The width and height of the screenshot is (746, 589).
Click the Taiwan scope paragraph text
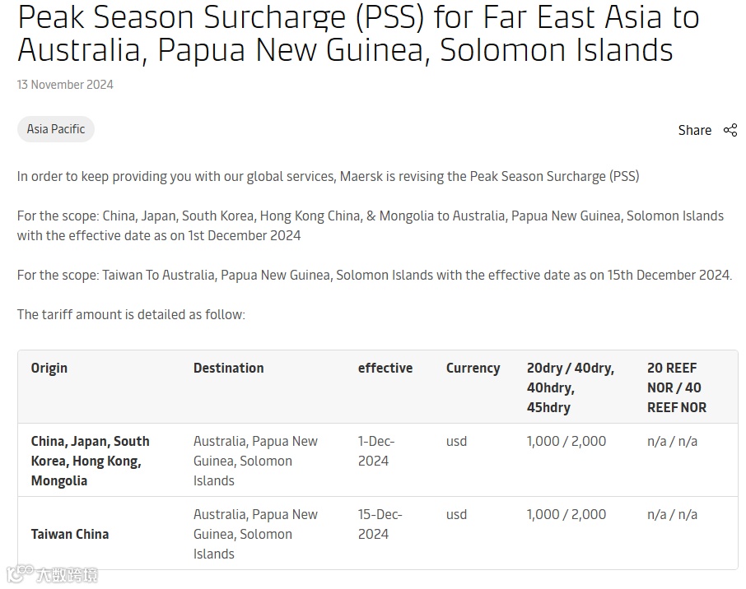click(375, 276)
